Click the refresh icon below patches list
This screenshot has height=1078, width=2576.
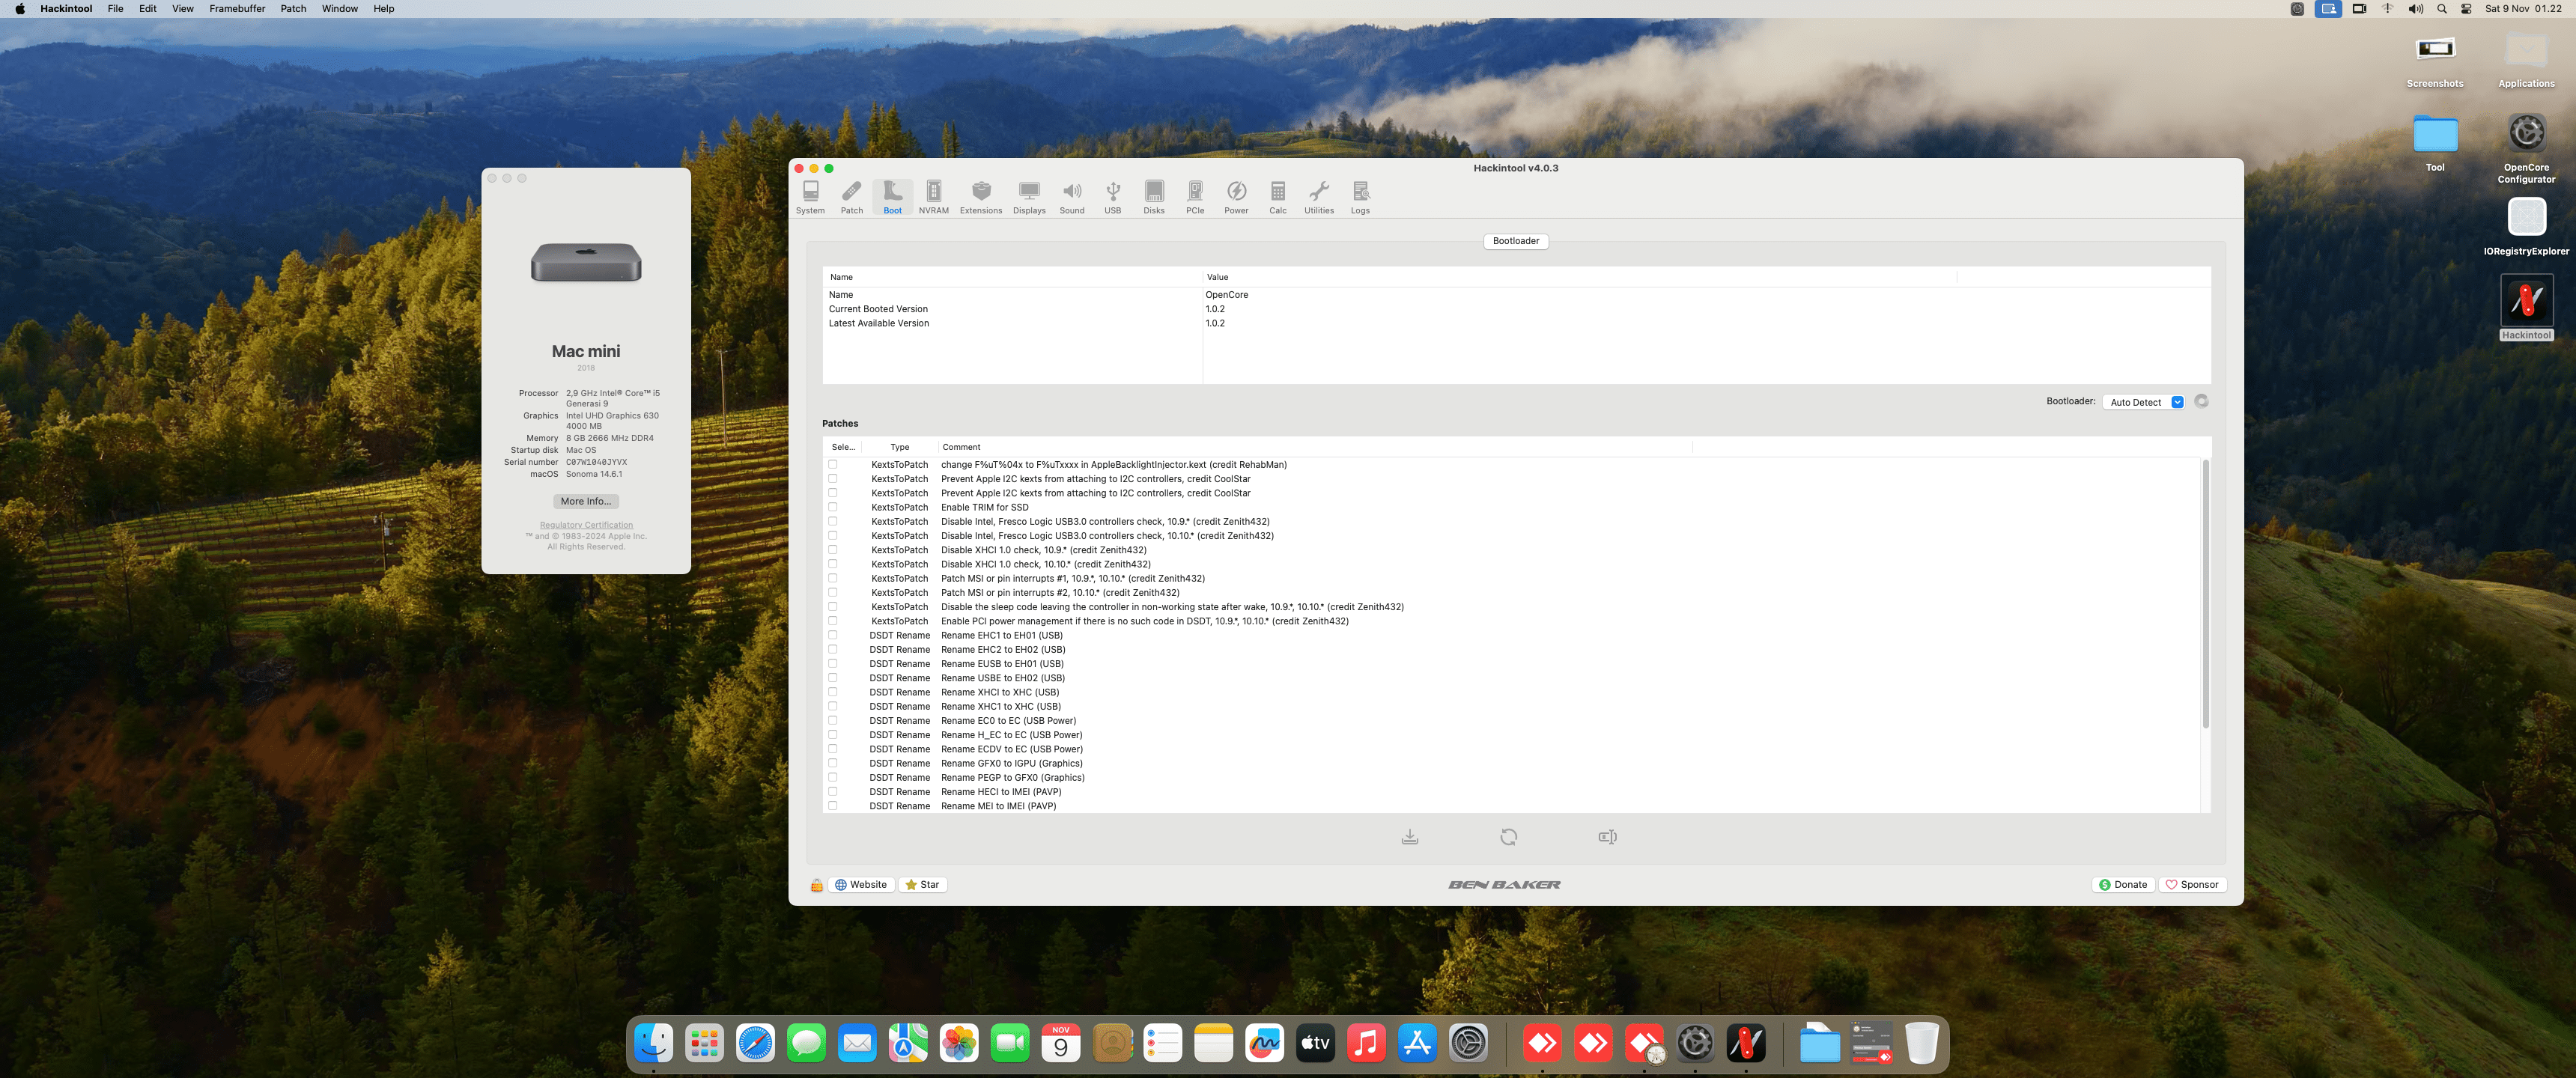(1509, 837)
